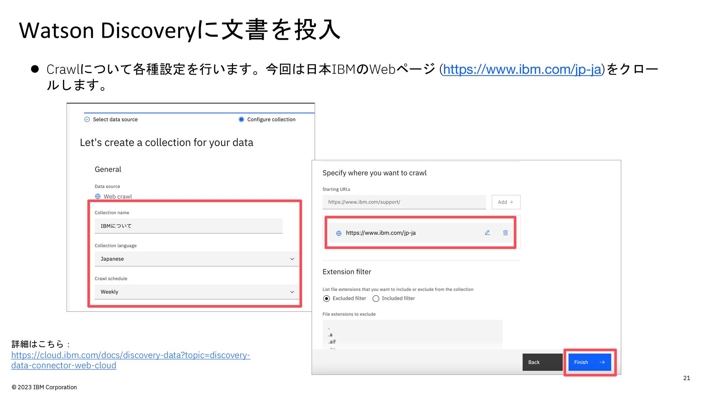Click the 'Specify where you want to crawl' heading

(374, 173)
